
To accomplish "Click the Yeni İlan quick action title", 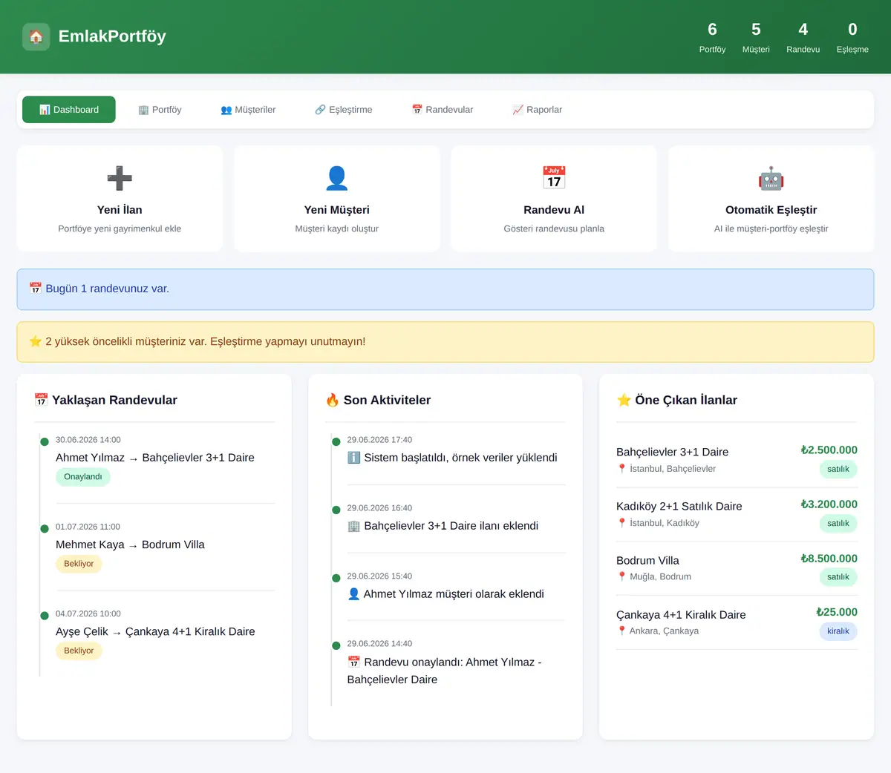I will point(120,210).
